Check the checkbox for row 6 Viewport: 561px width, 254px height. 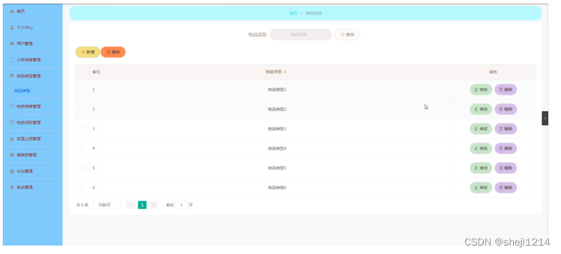[82, 187]
